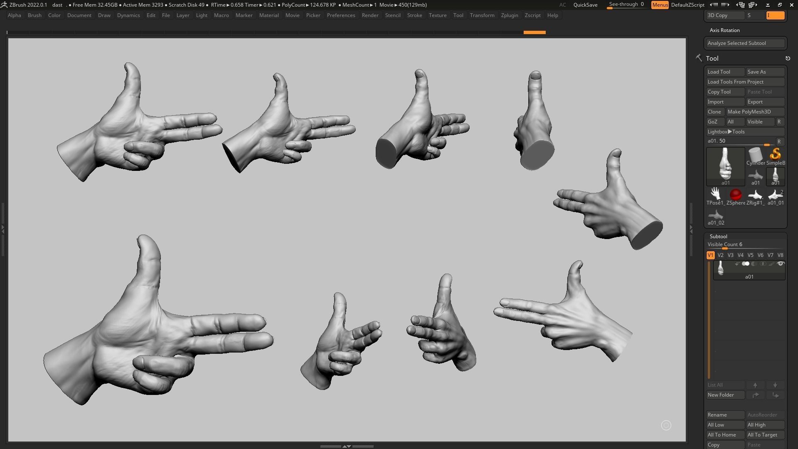The height and width of the screenshot is (449, 798).
Task: Open Lightbox Tools browser
Action: [745, 132]
